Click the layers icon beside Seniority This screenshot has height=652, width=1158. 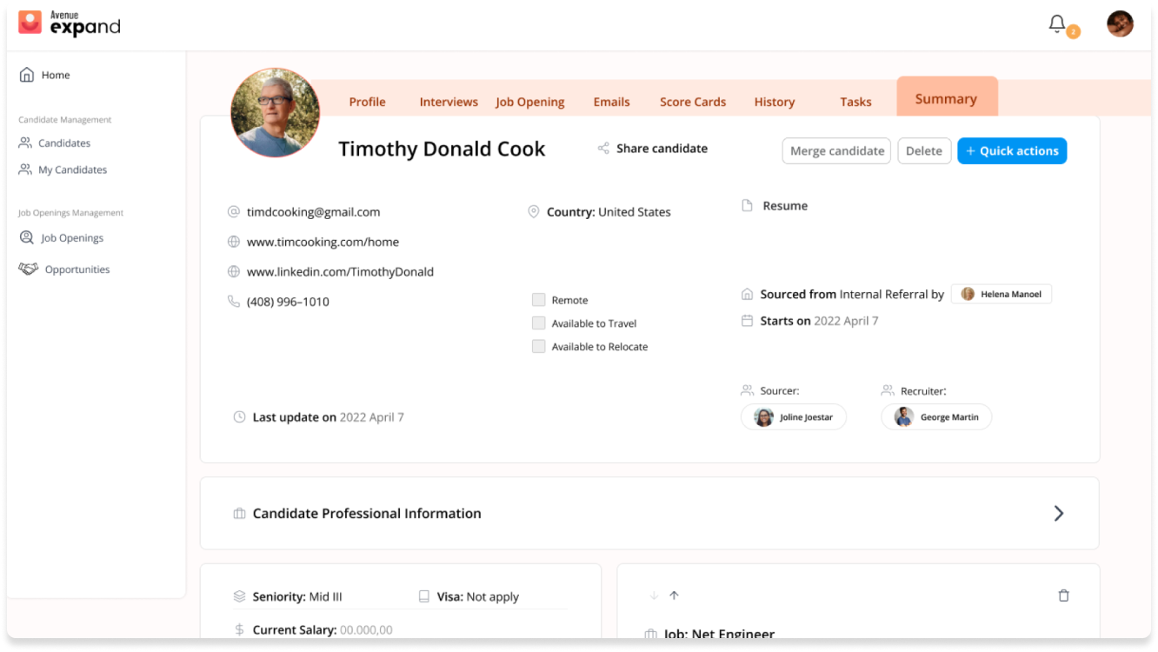pos(240,596)
